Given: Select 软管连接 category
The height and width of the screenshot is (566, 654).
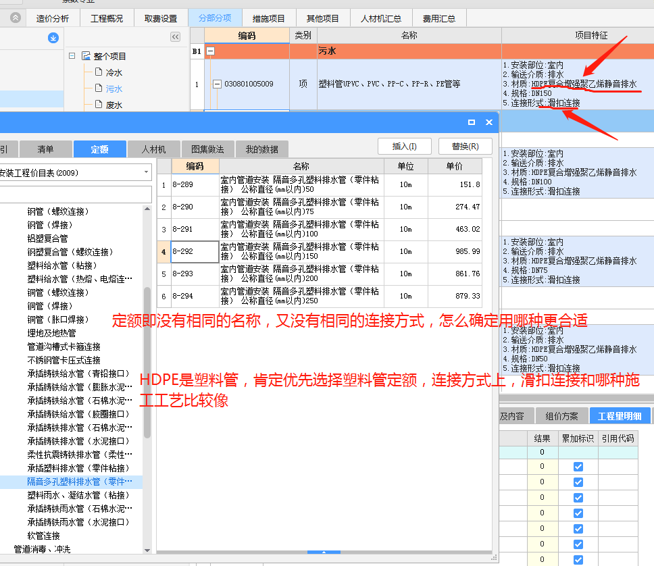Looking at the screenshot, I should pyautogui.click(x=44, y=536).
